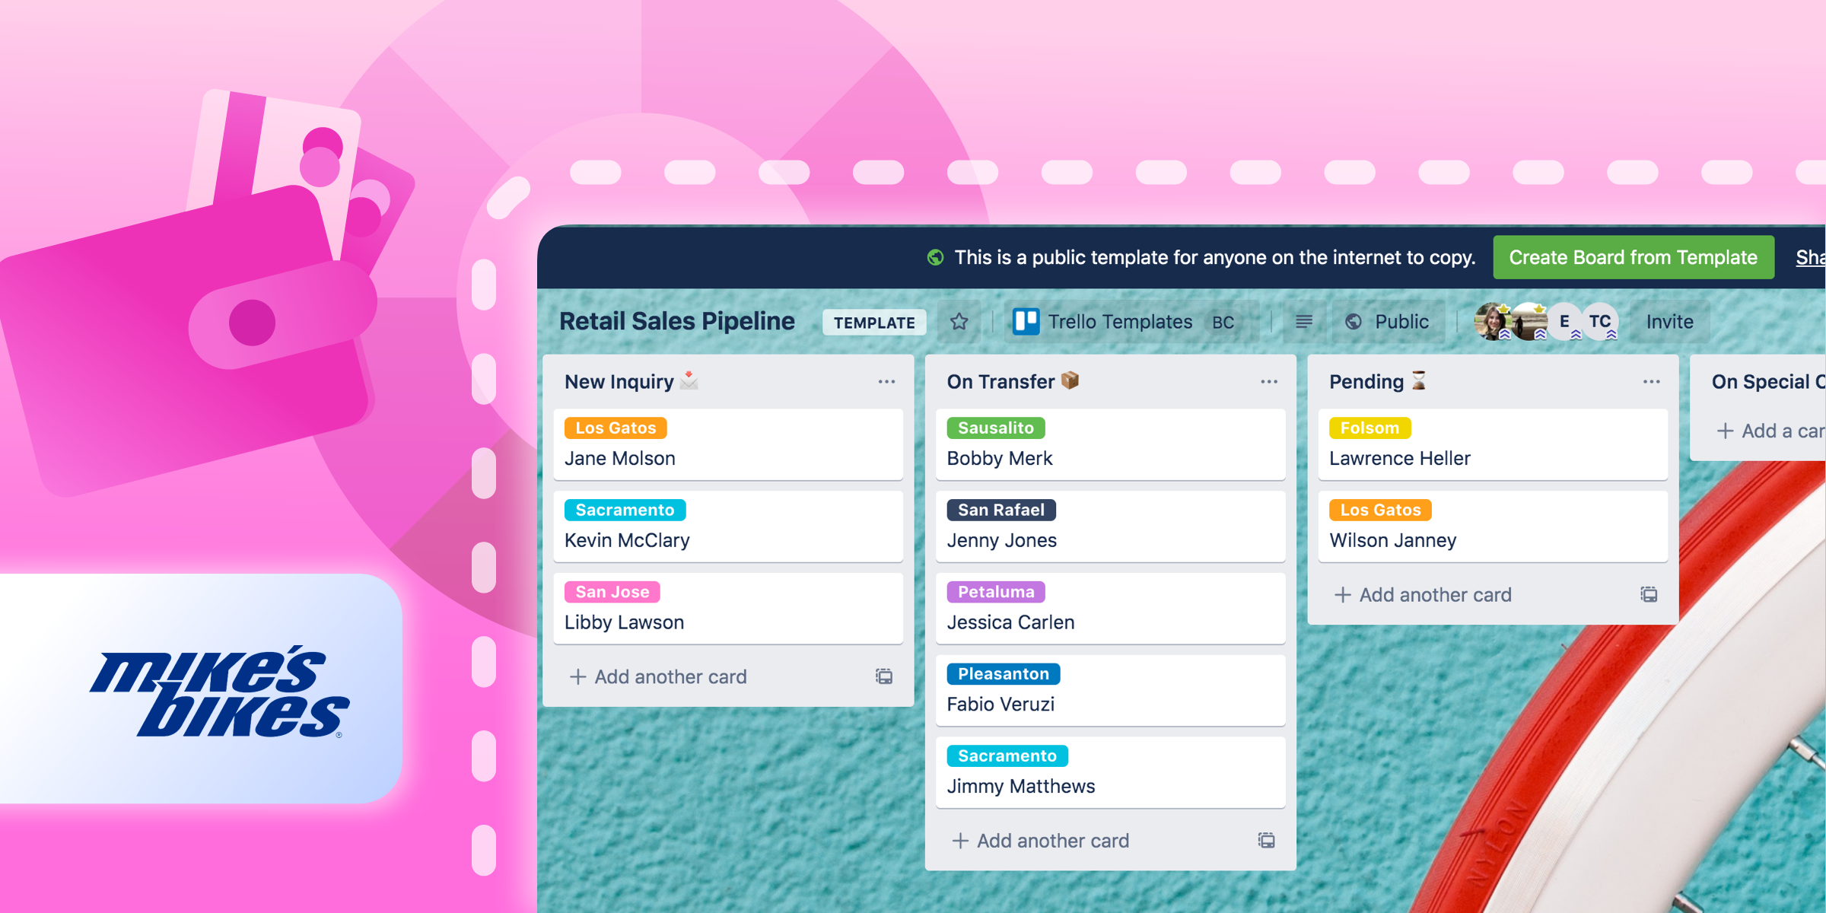The width and height of the screenshot is (1826, 913).
Task: Open Trello Templates workspace button
Action: coord(1131,322)
